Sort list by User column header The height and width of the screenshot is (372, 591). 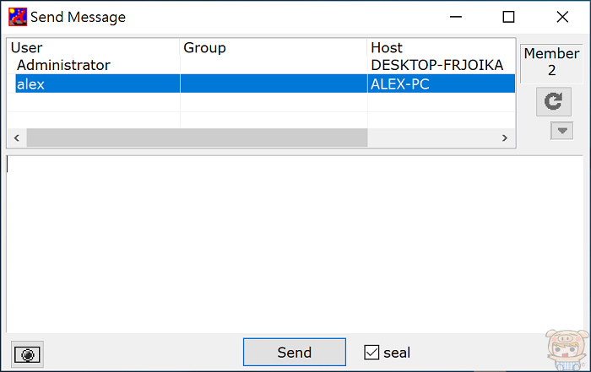click(93, 48)
